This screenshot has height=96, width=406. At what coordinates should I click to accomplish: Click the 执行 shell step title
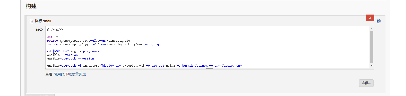point(43,21)
